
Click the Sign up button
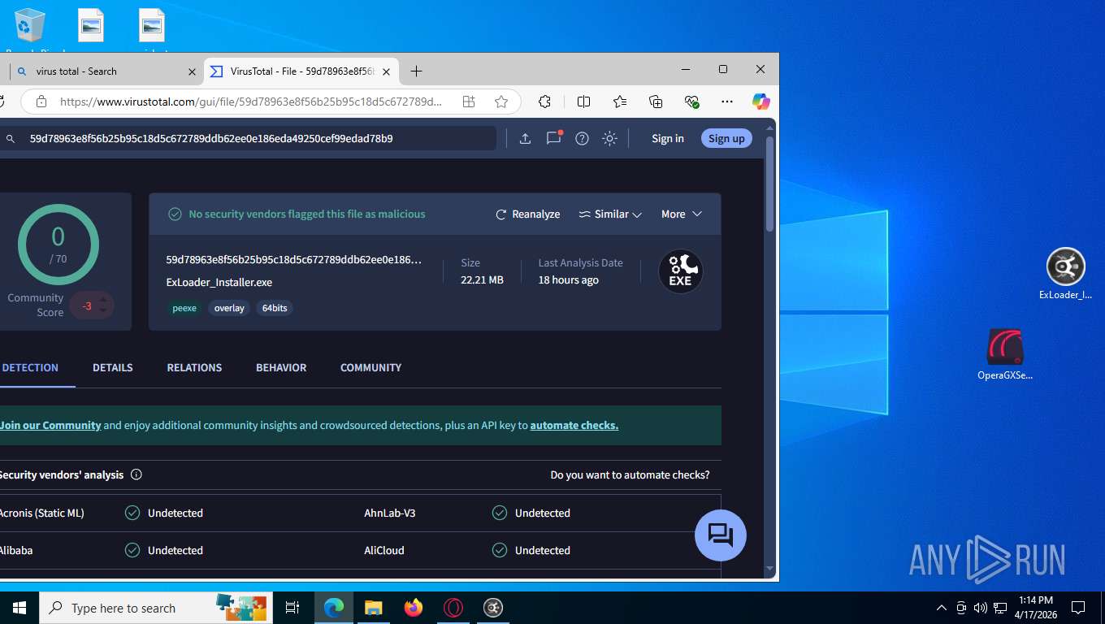[726, 139]
